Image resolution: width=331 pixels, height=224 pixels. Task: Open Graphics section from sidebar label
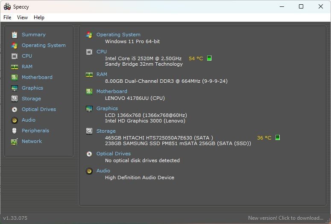32,88
